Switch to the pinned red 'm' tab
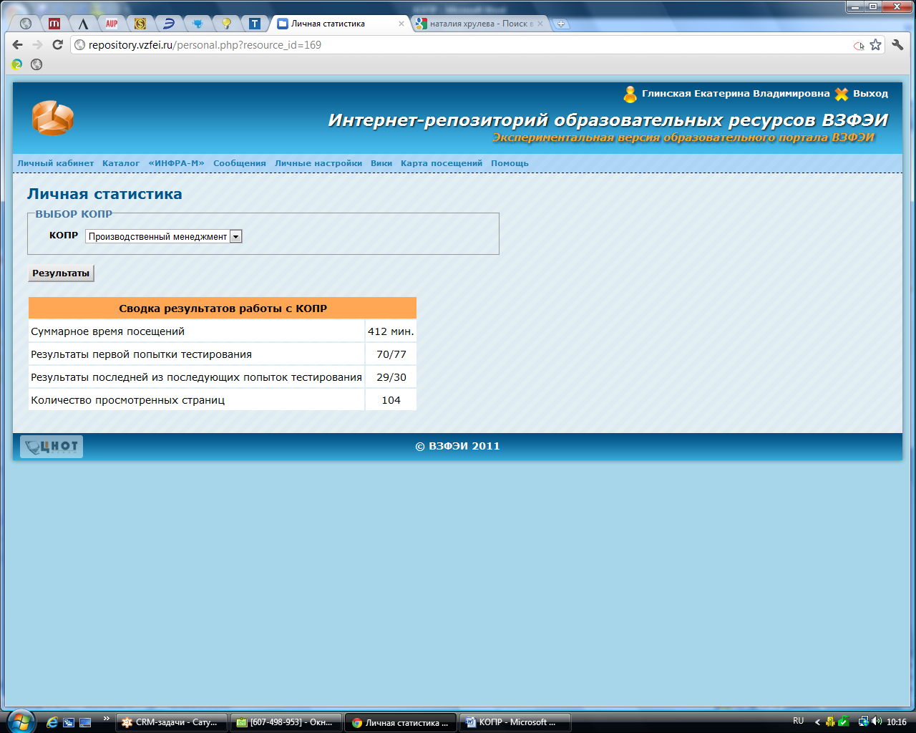 [x=54, y=24]
